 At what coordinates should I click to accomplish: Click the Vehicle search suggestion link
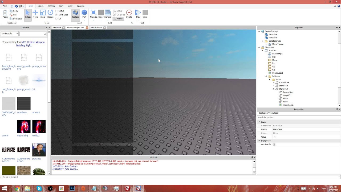pyautogui.click(x=31, y=42)
